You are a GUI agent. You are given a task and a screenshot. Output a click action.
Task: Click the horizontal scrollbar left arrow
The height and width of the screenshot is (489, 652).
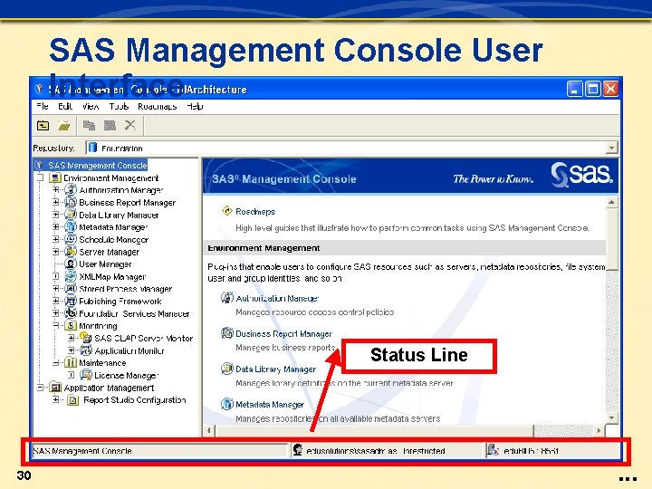[x=209, y=431]
